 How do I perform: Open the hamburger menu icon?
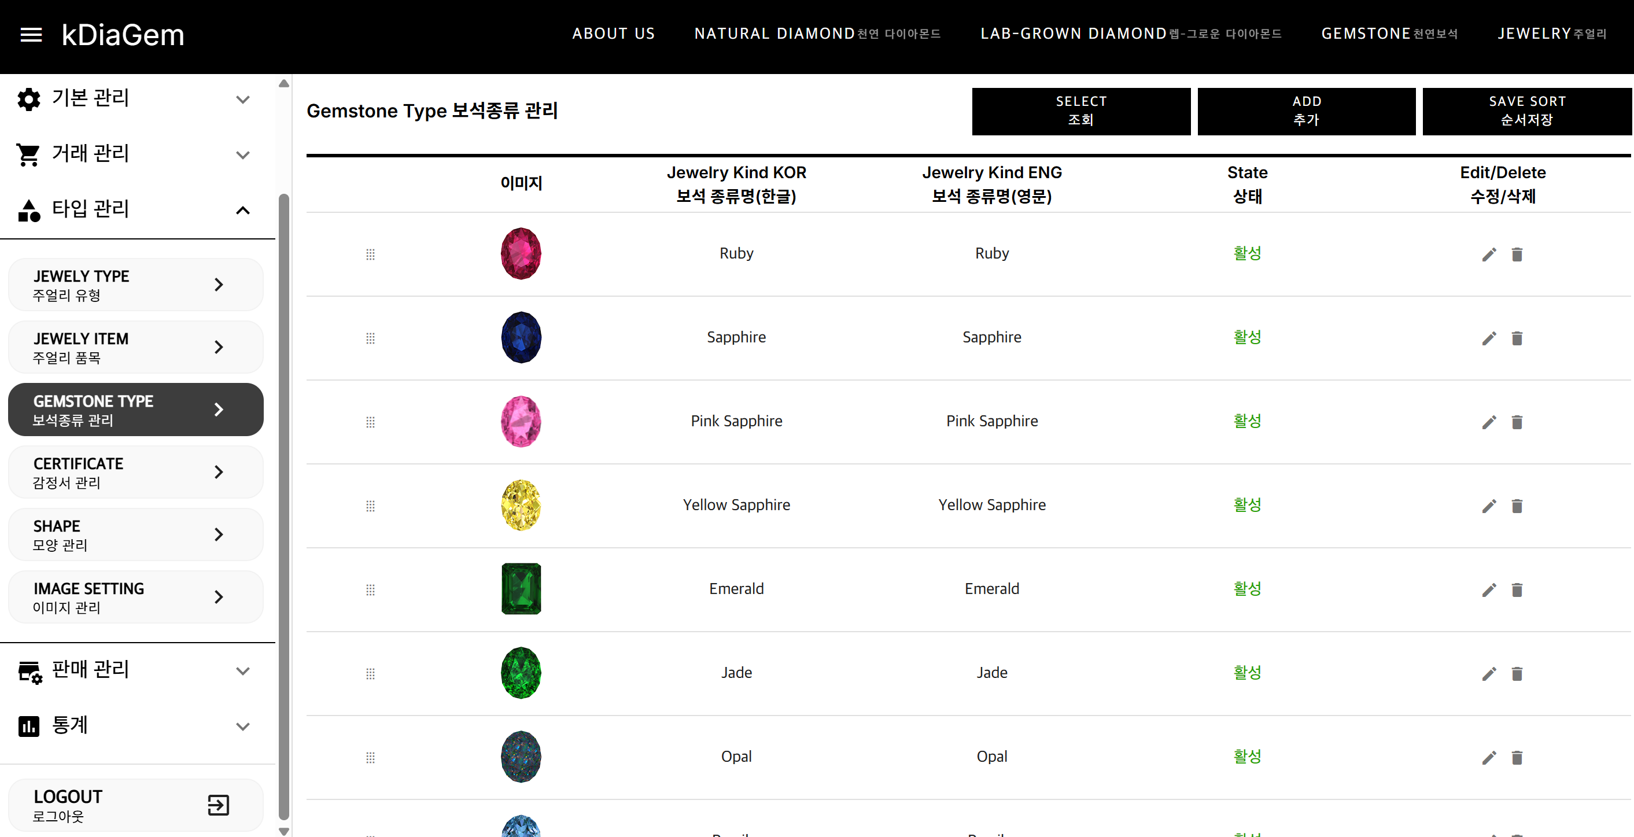[x=31, y=35]
